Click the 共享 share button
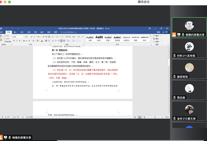207x141 pixels. coord(165,32)
